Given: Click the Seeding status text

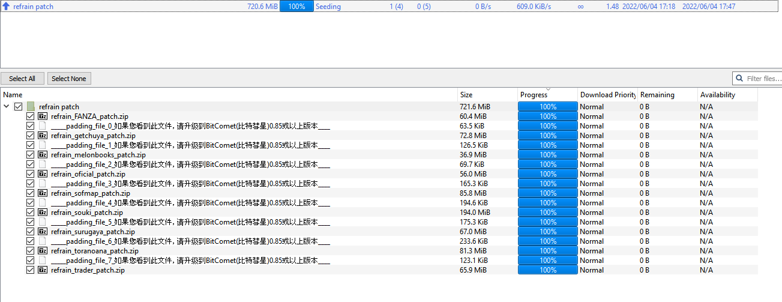Looking at the screenshot, I should tap(328, 7).
